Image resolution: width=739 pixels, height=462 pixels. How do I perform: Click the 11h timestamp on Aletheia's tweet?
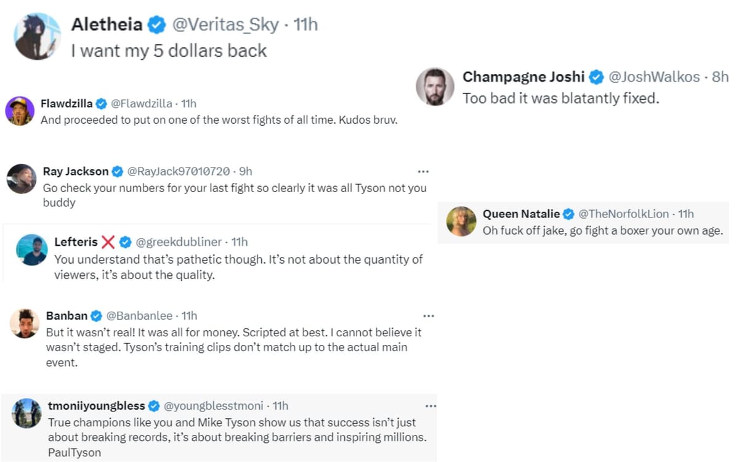click(307, 25)
